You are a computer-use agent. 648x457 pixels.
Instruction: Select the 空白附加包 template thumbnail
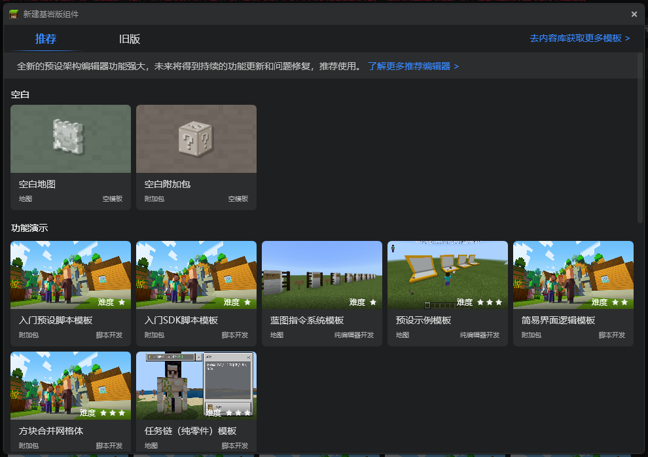pos(196,139)
